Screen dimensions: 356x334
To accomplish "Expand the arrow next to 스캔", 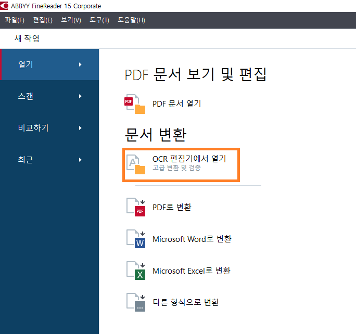I will (x=80, y=96).
